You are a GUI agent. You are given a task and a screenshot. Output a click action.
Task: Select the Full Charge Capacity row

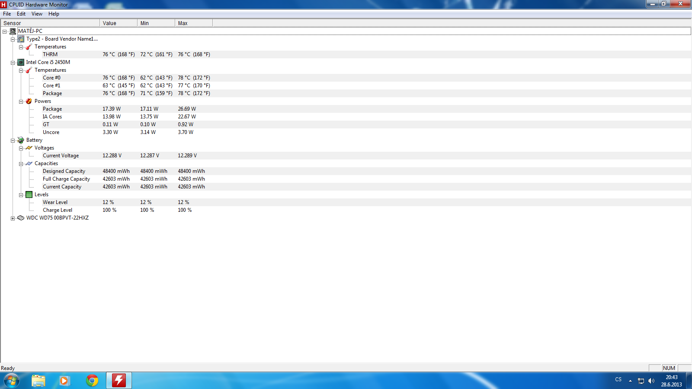click(346, 179)
